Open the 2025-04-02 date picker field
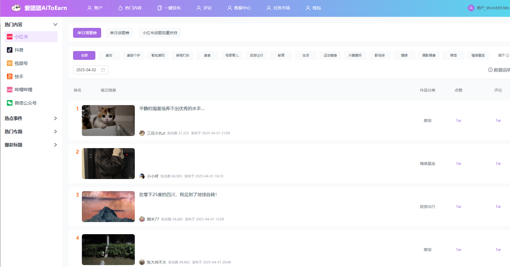Screen dimensions: 510x267 click(x=87, y=70)
